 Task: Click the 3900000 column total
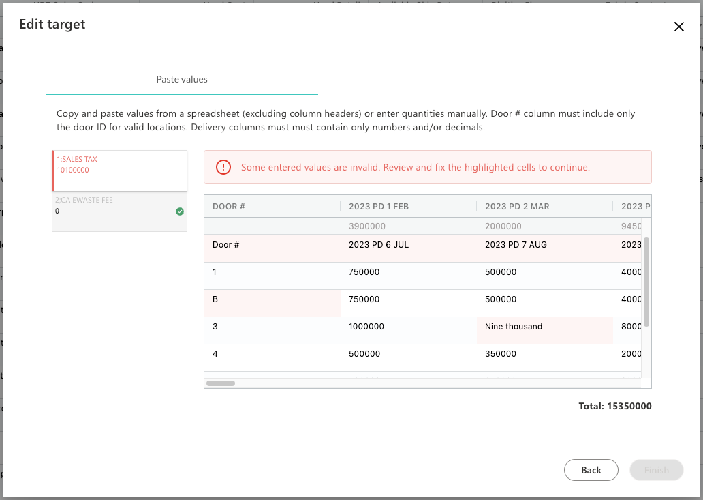366,226
